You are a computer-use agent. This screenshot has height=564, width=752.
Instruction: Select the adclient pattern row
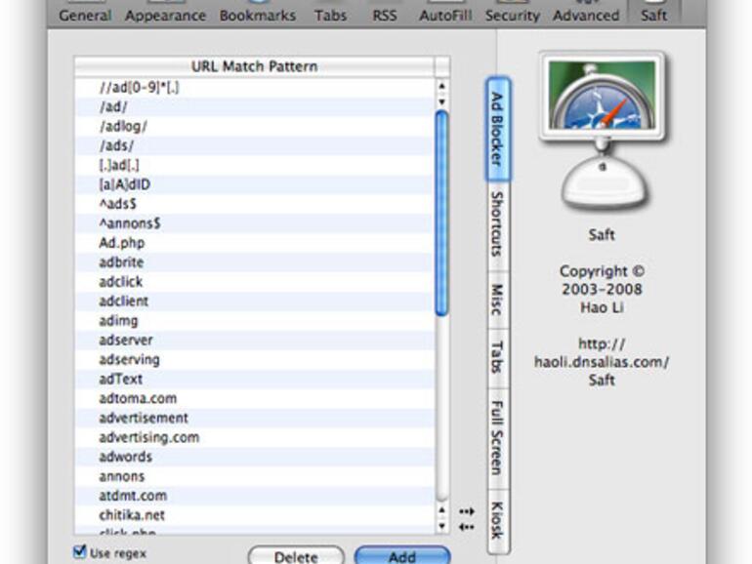pos(255,301)
